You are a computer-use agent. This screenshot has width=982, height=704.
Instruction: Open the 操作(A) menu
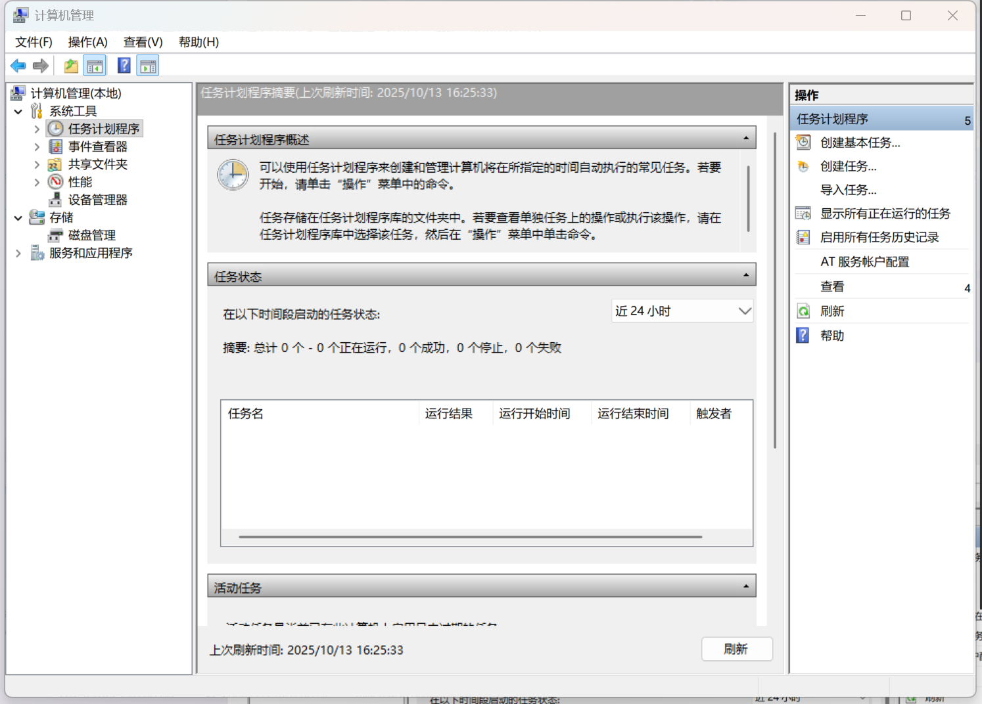click(x=87, y=42)
